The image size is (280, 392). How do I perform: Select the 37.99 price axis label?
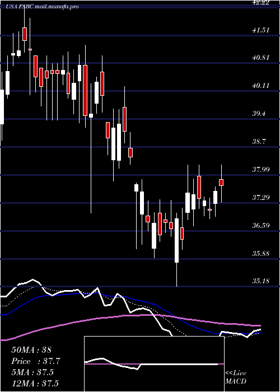pyautogui.click(x=261, y=170)
